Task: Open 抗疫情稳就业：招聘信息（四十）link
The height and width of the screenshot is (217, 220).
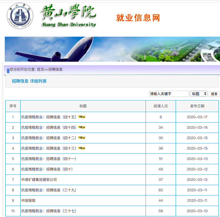Action: tap(47, 169)
